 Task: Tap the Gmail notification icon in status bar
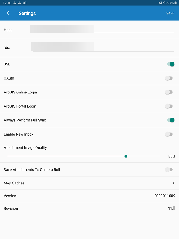click(24, 3)
